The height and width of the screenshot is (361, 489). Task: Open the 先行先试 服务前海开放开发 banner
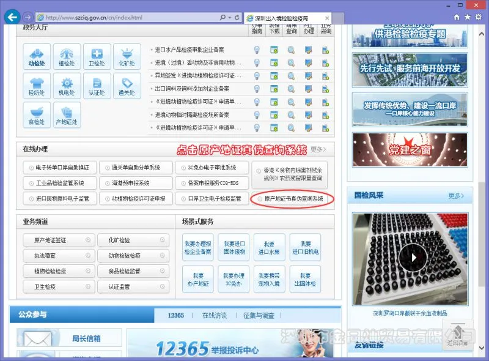[410, 70]
